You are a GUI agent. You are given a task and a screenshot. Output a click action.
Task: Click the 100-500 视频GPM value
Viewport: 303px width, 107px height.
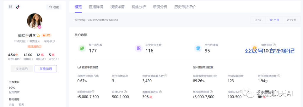pyautogui.click(x=234, y=97)
